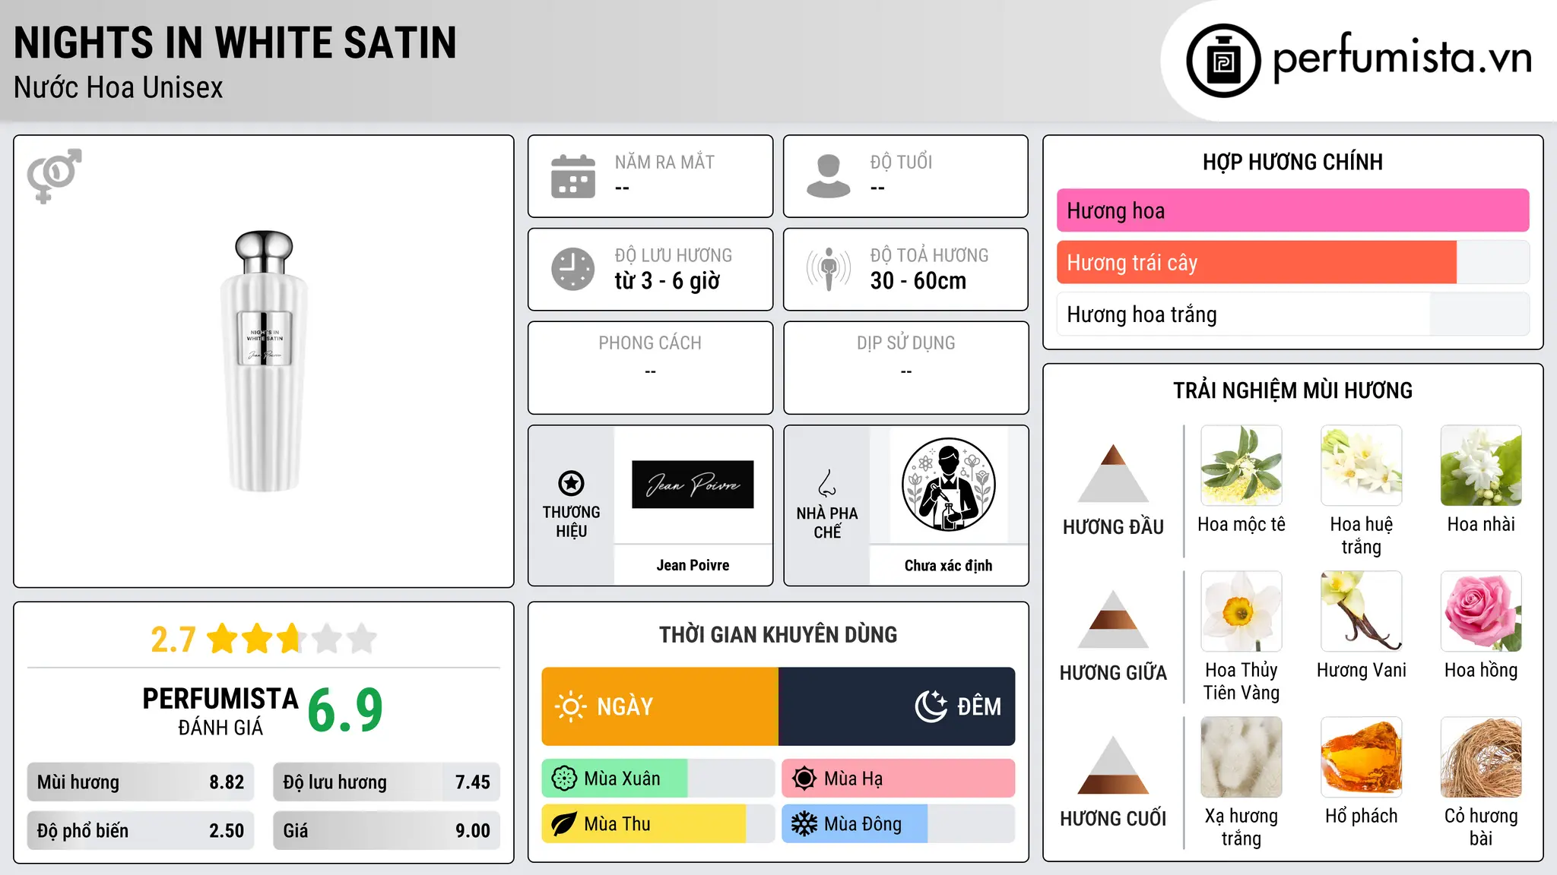This screenshot has width=1557, height=875.
Task: Click the NĂM RA MẮT label
Action: pyautogui.click(x=664, y=162)
